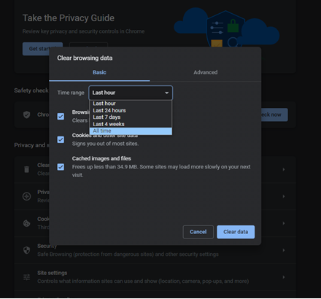Click the Cancel button

[198, 232]
